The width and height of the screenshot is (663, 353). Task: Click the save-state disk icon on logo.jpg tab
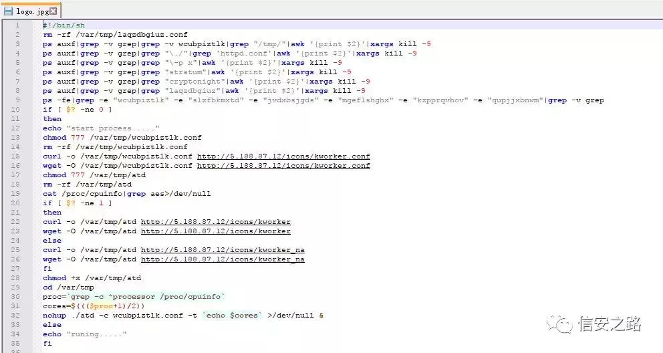point(9,11)
